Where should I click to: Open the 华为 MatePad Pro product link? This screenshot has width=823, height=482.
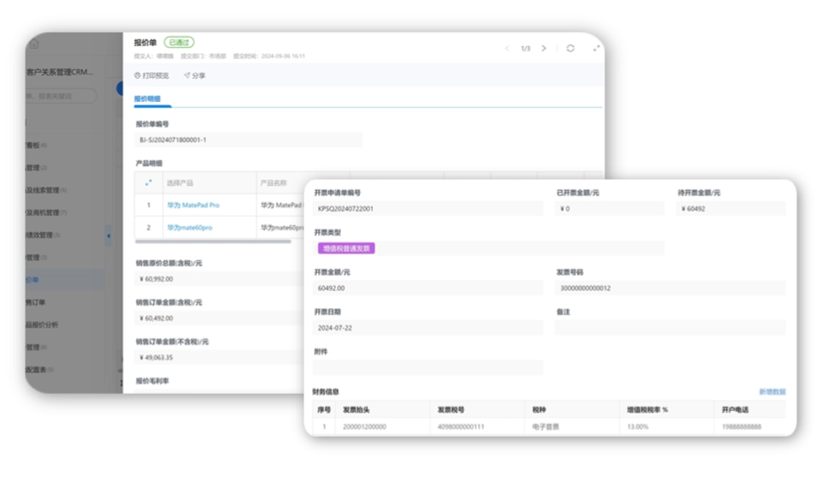click(193, 205)
